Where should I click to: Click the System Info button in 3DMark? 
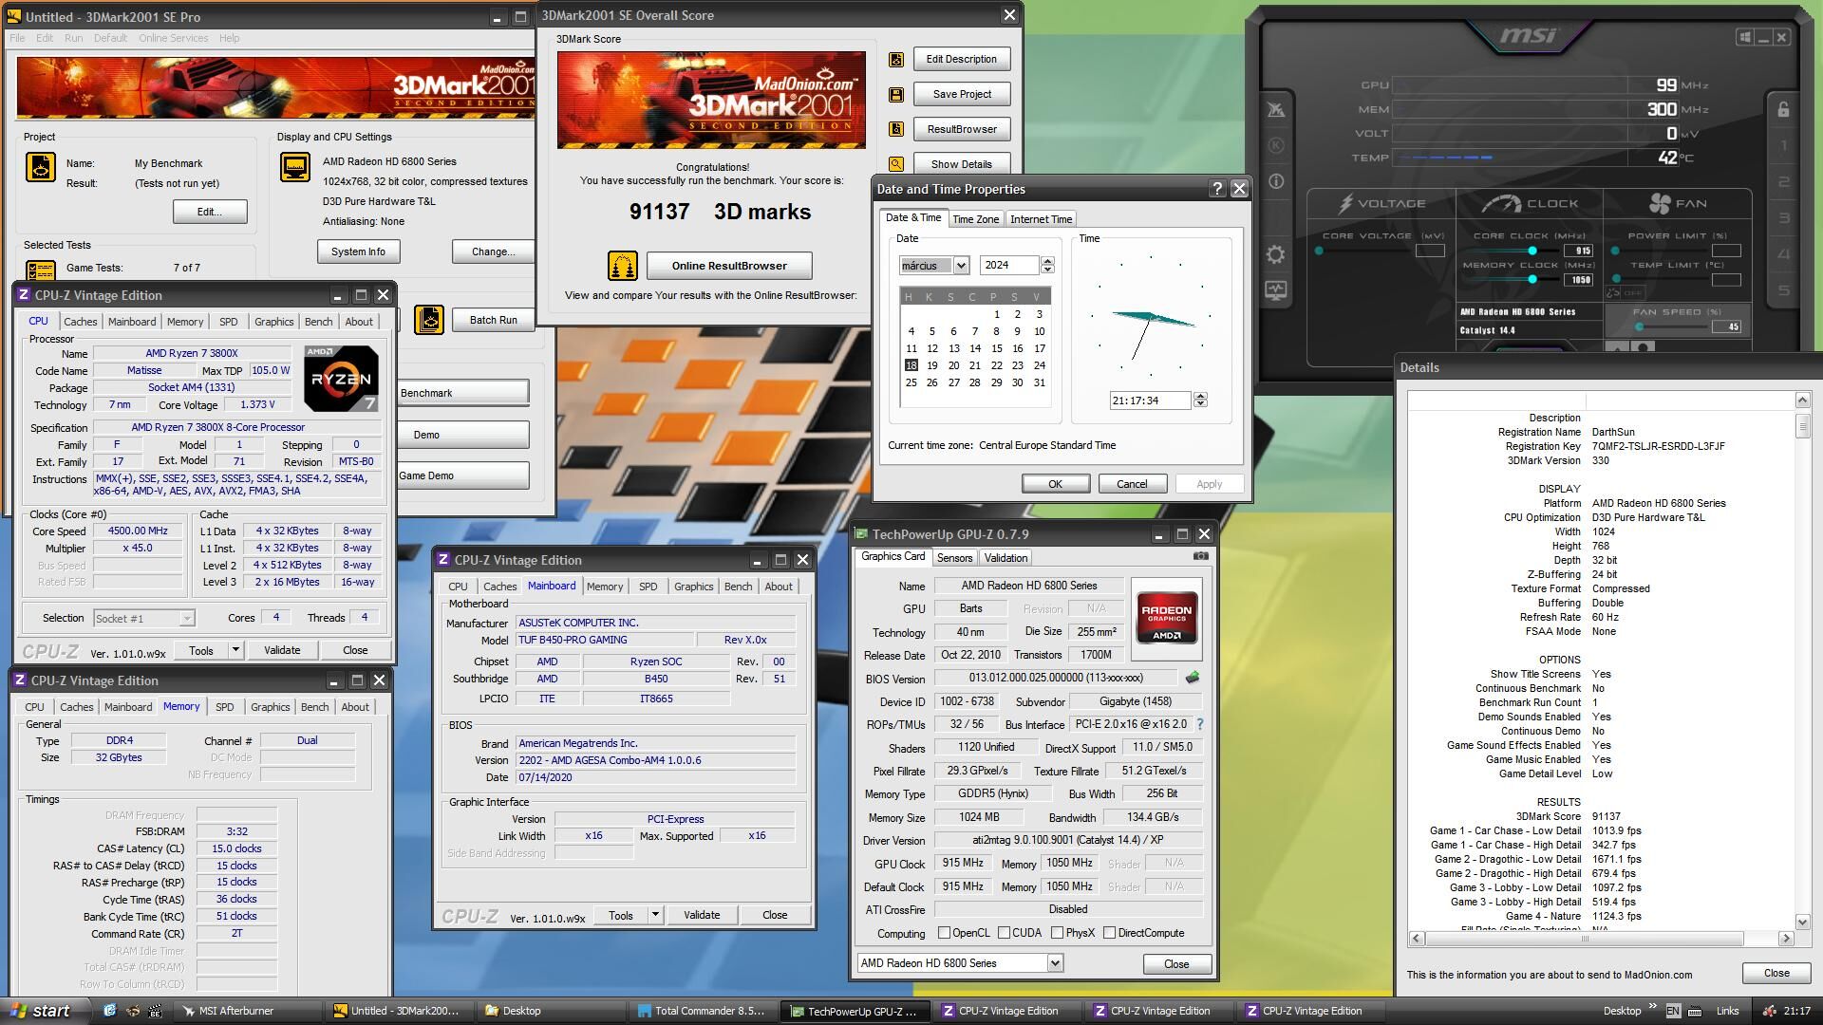point(358,252)
